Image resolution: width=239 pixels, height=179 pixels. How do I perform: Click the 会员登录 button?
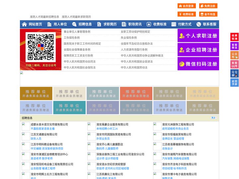(187, 6)
